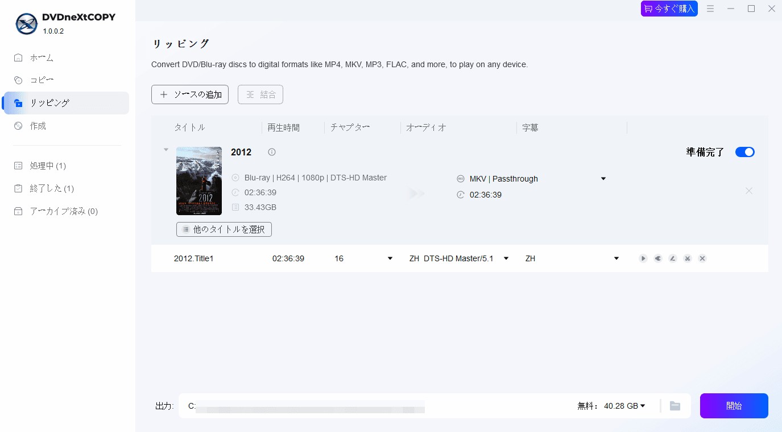
Task: Click 他のタイトルを選択 button
Action: coord(224,229)
